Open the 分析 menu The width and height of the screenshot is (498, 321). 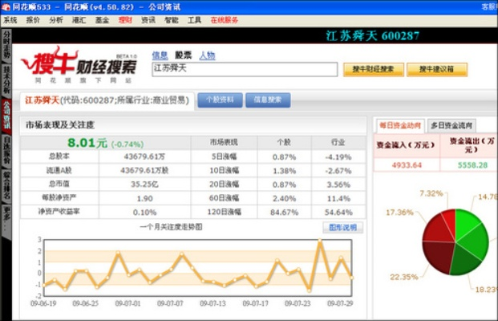(x=56, y=19)
